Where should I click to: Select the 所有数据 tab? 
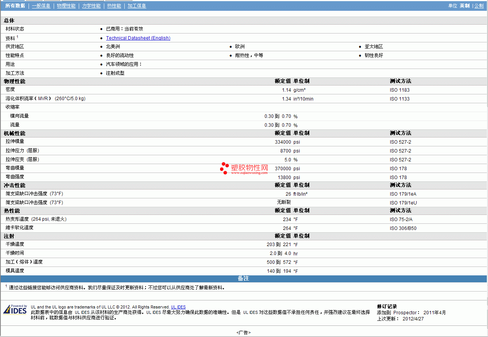(15, 6)
